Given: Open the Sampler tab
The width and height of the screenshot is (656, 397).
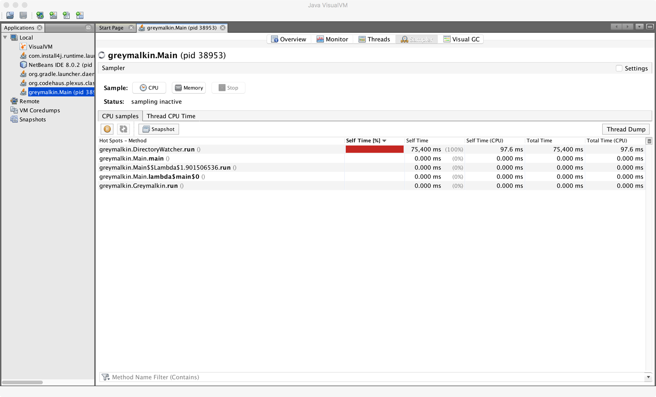Looking at the screenshot, I should click(417, 39).
